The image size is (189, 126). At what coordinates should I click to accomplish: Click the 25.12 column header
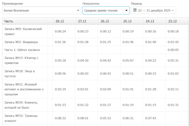(132, 21)
